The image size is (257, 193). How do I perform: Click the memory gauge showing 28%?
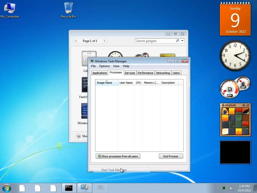[243, 83]
